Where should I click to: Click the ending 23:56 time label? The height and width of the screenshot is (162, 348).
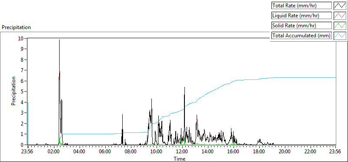point(335,152)
